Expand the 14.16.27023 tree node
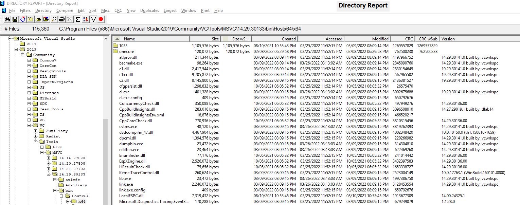The image size is (520, 205). pos(49,158)
